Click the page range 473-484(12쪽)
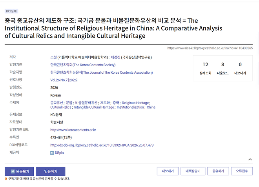Screen dimensions: 259x187 (x=61, y=138)
